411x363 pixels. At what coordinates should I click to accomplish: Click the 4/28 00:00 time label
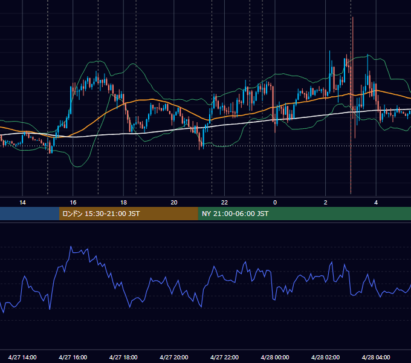pos(275,357)
